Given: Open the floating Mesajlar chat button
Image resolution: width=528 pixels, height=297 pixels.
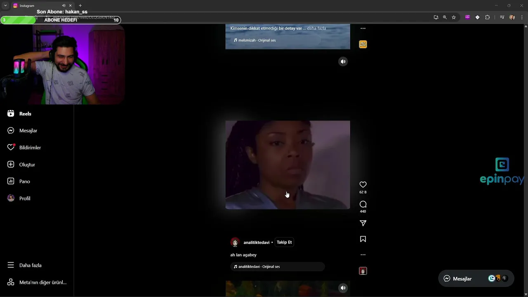Looking at the screenshot, I should pos(476,278).
